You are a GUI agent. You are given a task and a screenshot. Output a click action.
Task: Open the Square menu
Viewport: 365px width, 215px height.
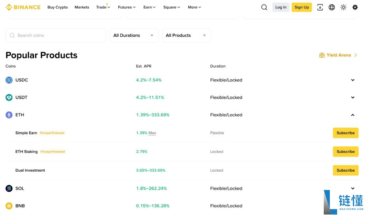[x=172, y=7]
